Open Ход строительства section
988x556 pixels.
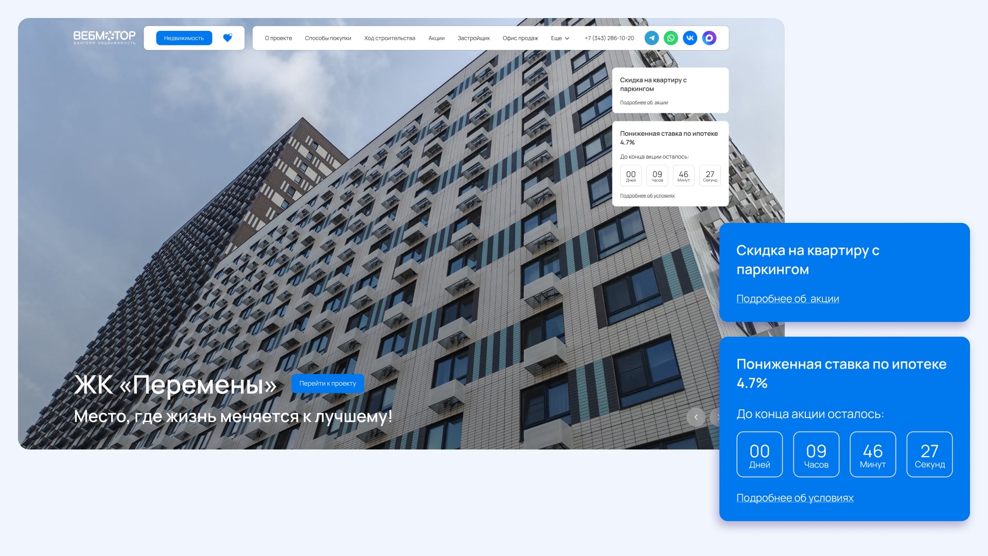(390, 38)
